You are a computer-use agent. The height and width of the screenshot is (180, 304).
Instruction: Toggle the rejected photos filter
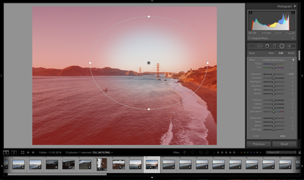coord(193,153)
